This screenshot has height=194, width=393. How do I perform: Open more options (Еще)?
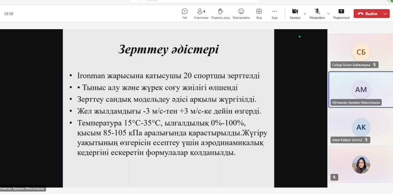click(274, 14)
